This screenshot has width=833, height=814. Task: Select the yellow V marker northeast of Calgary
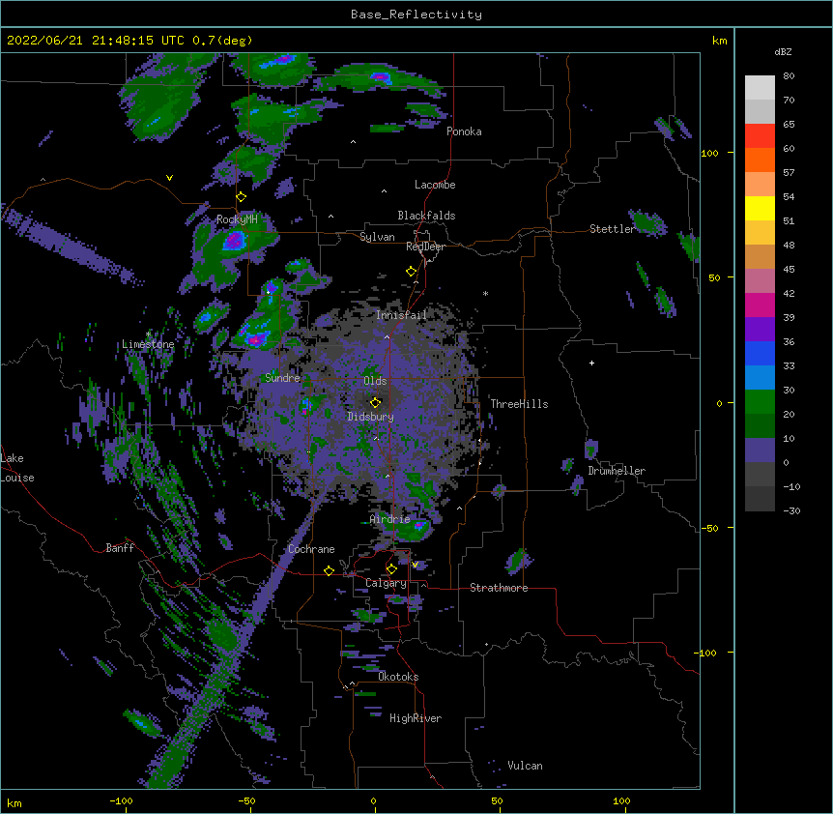pos(415,565)
